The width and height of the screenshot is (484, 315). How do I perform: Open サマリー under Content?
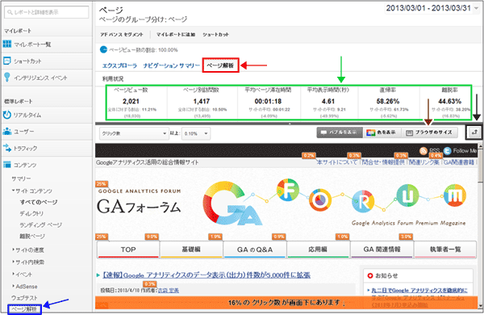pos(21,178)
